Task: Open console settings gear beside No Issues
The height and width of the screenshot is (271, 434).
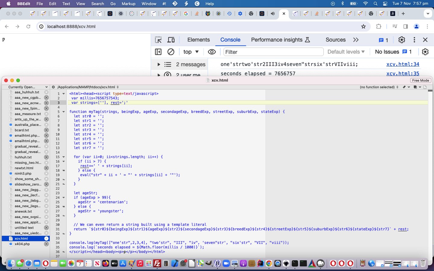Action: pyautogui.click(x=425, y=52)
